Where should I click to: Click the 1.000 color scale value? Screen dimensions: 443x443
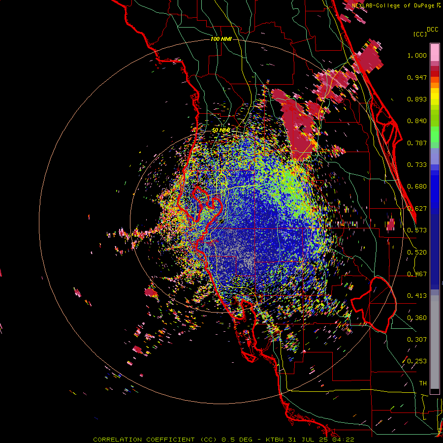tap(417, 55)
